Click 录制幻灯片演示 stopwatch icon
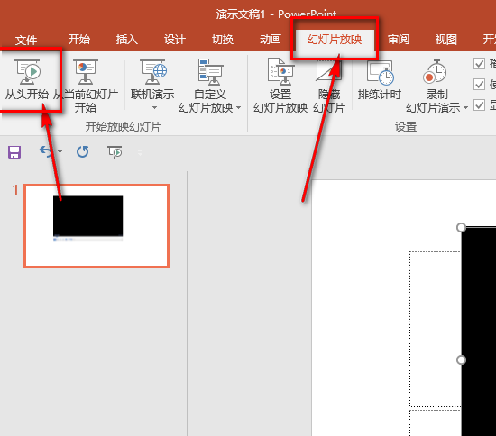 pos(435,71)
